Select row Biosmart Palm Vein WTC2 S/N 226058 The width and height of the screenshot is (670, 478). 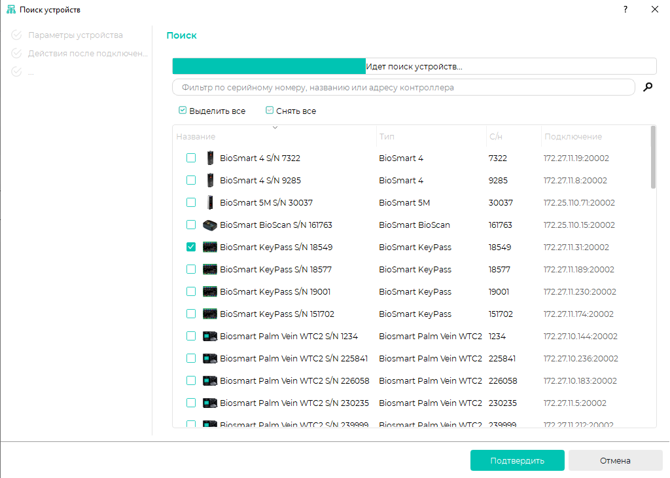[x=294, y=380]
